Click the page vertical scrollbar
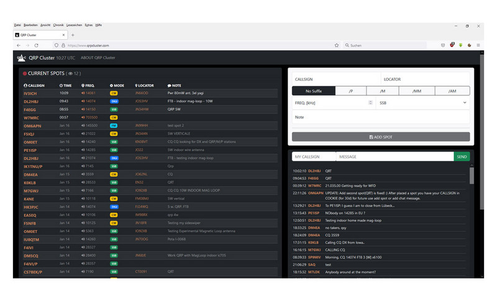The width and height of the screenshot is (497, 301). tap(482, 132)
